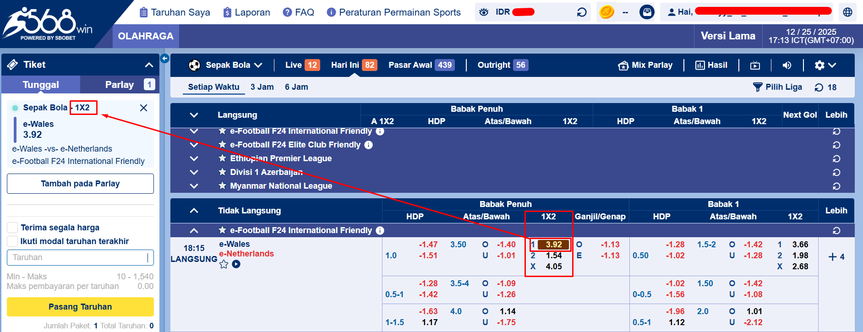
Task: Collapse the Tiket panel chevron
Action: 149,65
